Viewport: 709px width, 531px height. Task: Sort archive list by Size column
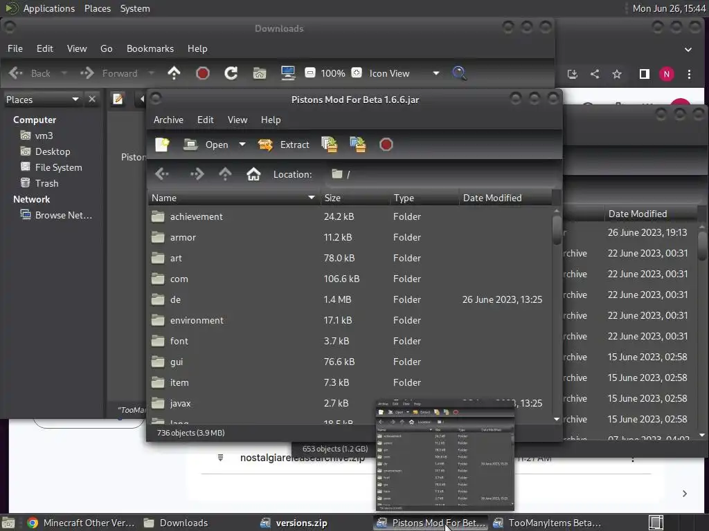(355, 198)
